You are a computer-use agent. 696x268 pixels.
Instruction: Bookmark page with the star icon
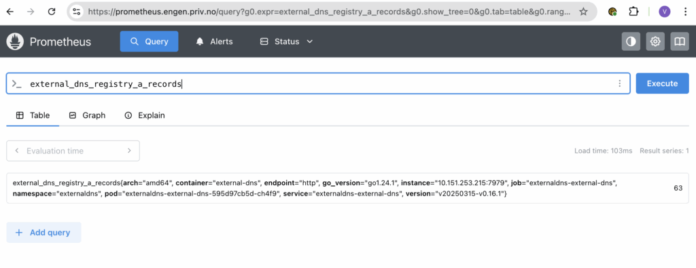pyautogui.click(x=583, y=12)
